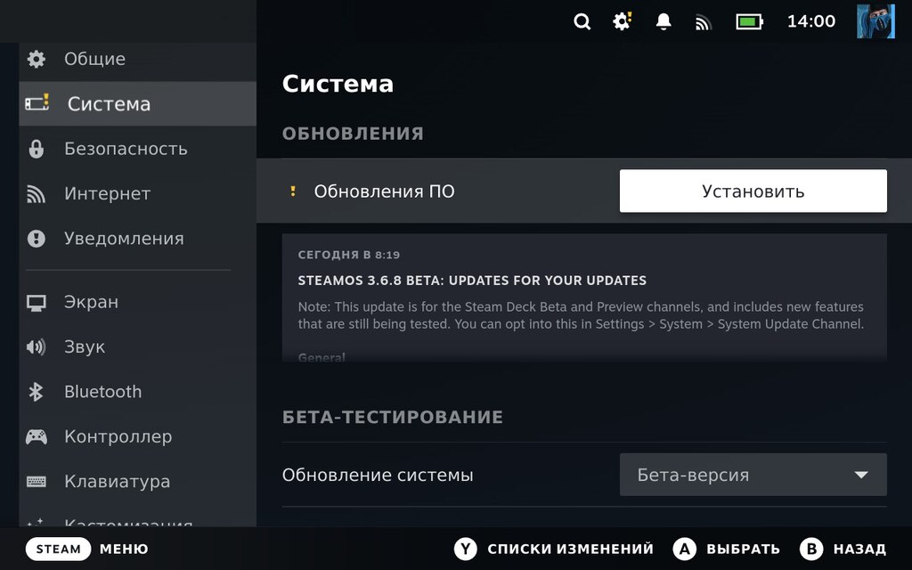Image resolution: width=912 pixels, height=570 pixels.
Task: Click alert icon beside Уведомления
Action: pos(36,239)
